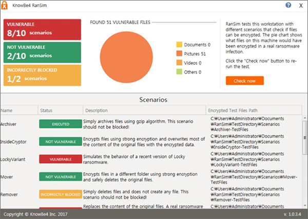Viewport: 308px width, 219px height.
Task: Select the Mover scenario name
Action: coord(7,177)
